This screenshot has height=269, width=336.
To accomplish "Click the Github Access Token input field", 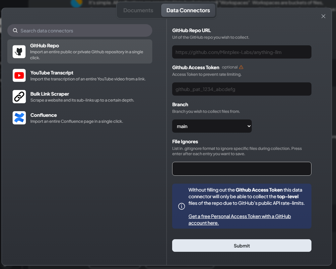I will (241, 89).
